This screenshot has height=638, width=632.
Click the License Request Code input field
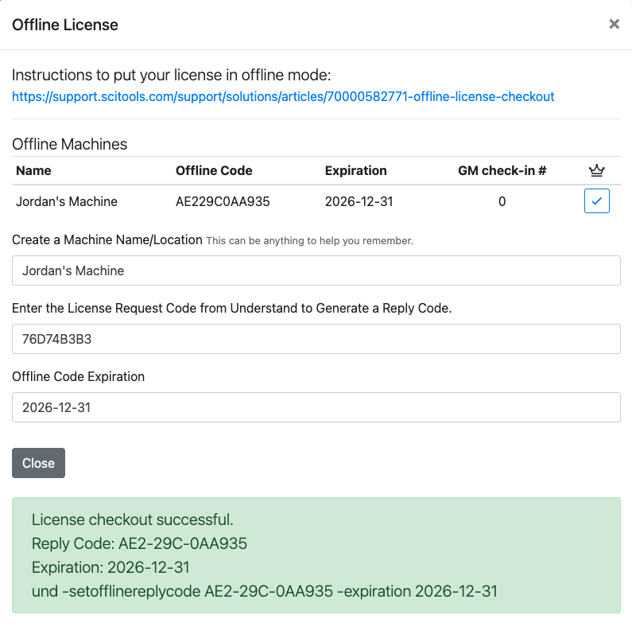click(316, 339)
